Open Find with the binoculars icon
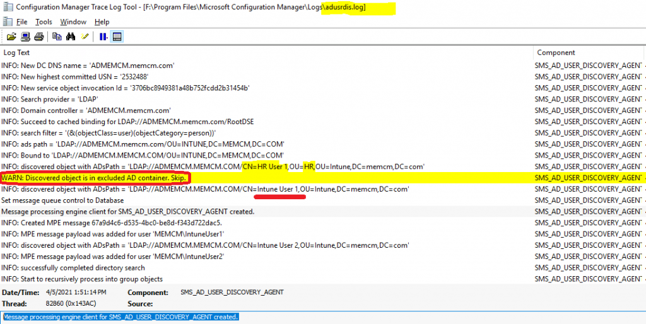This screenshot has width=646, height=324. pyautogui.click(x=71, y=37)
